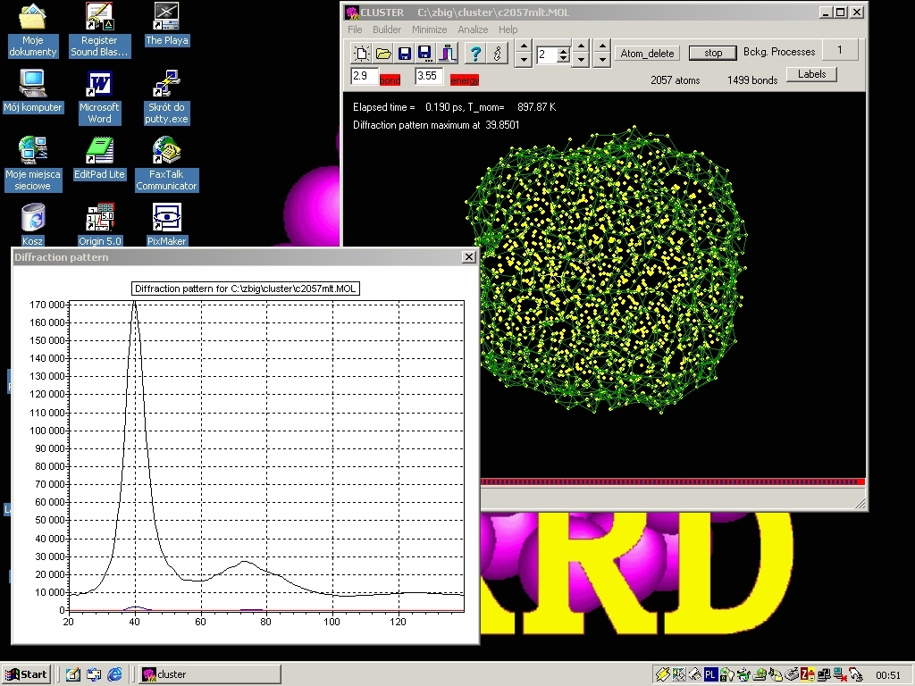The image size is (915, 686).
Task: Click the Internet Explorer quick launch icon
Action: pyautogui.click(x=114, y=674)
